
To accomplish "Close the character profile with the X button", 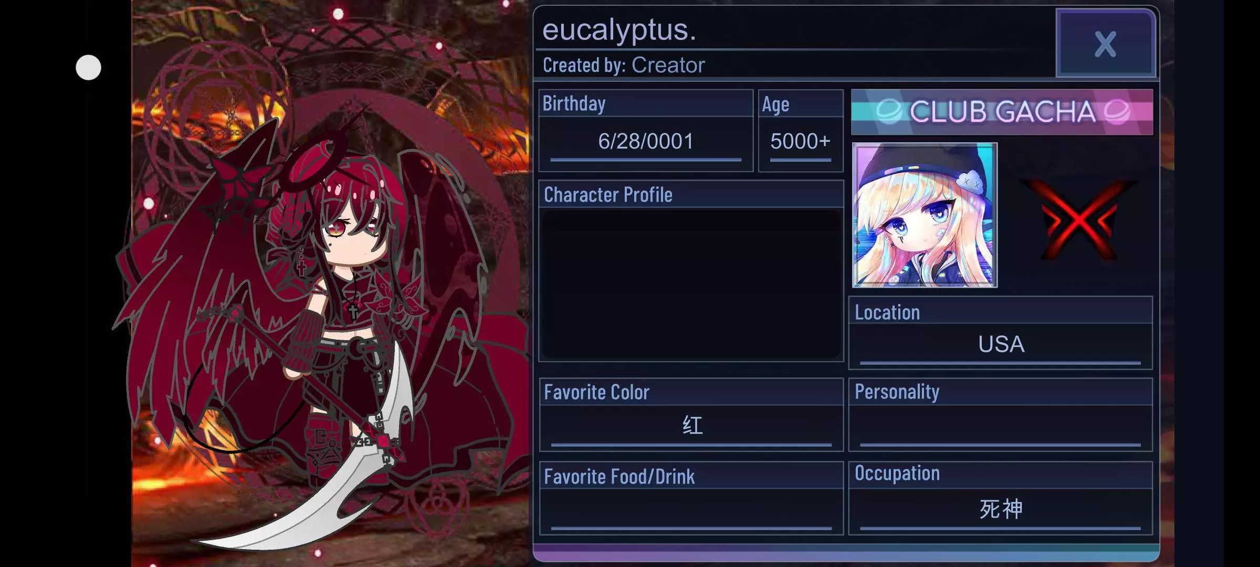I will [1106, 43].
